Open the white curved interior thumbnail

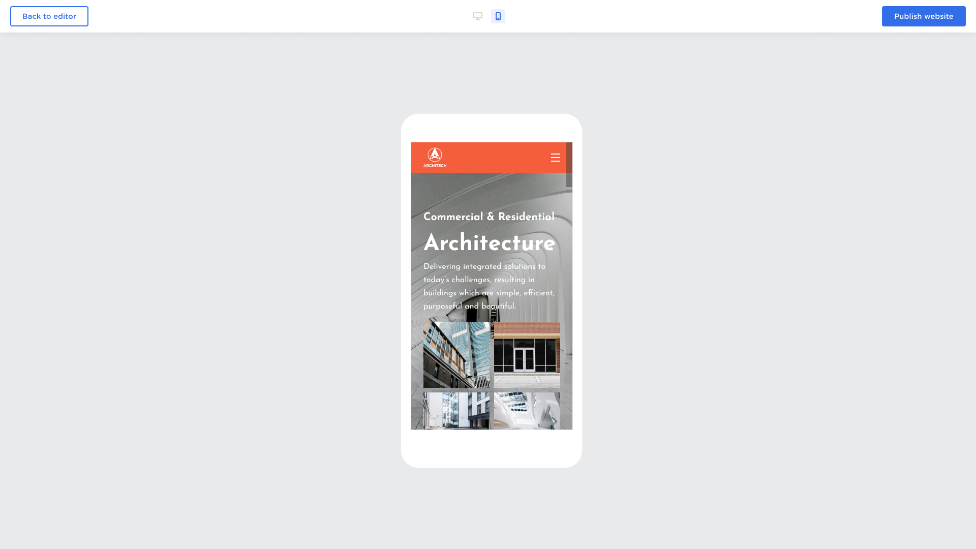[527, 411]
